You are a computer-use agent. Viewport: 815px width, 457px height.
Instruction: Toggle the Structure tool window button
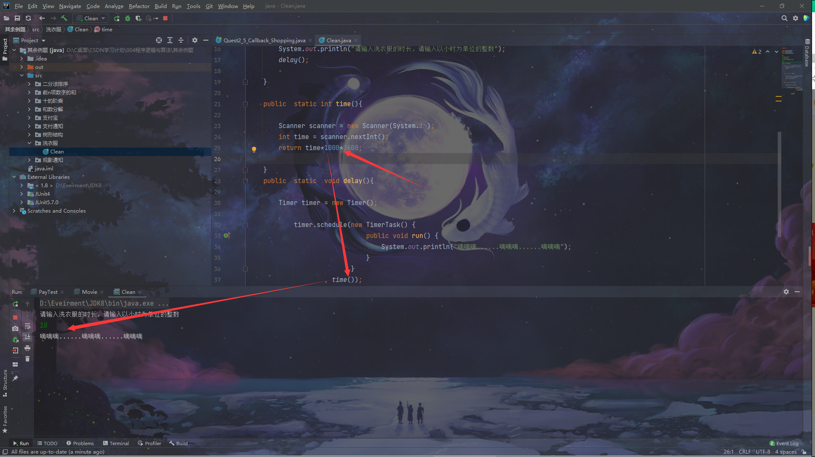pos(5,383)
